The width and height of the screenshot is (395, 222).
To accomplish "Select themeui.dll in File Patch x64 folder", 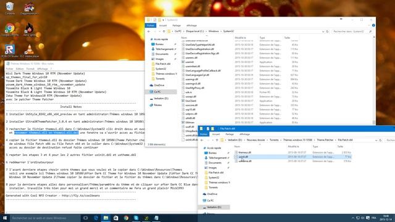I will [x=244, y=152].
